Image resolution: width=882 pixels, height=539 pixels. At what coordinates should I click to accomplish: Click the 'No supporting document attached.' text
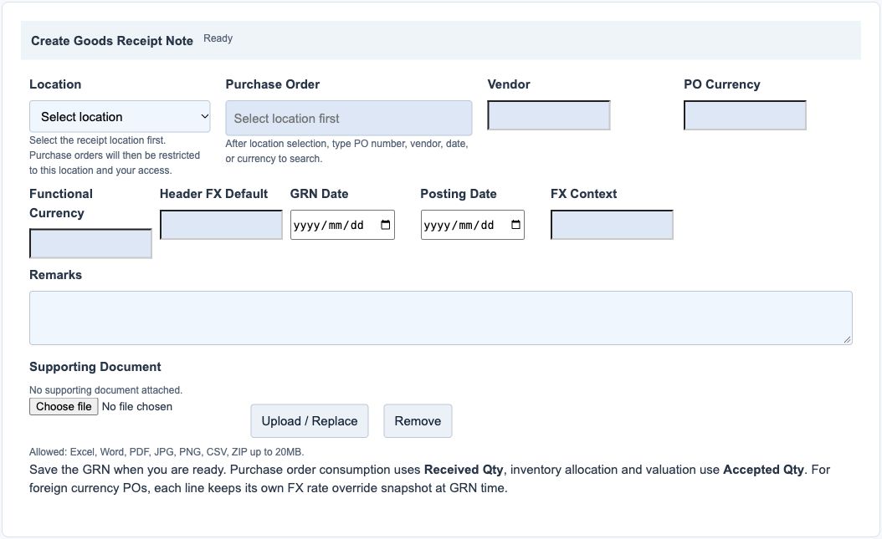pyautogui.click(x=105, y=389)
